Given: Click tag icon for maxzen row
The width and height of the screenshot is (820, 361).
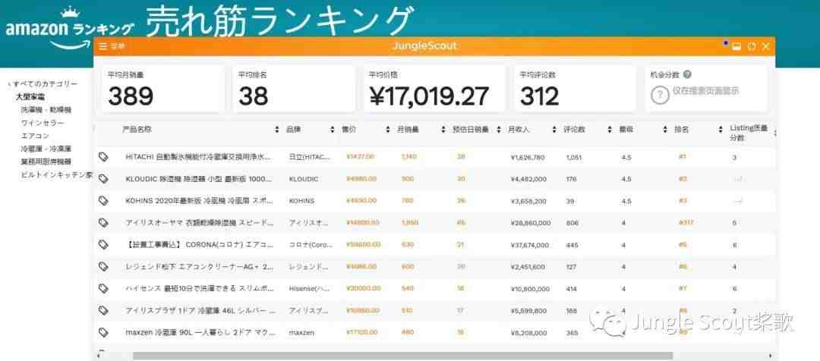Looking at the screenshot, I should click(103, 332).
